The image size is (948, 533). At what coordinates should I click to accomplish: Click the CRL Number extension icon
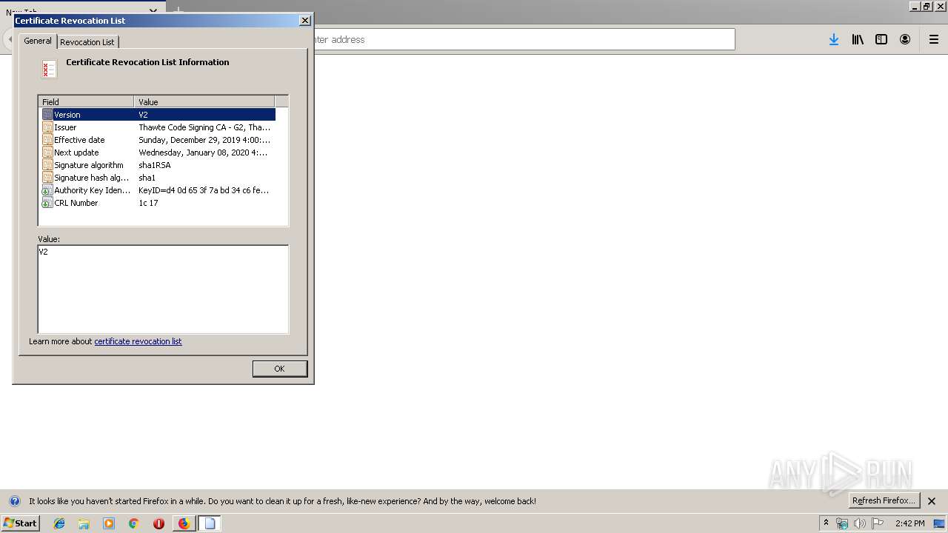[47, 203]
